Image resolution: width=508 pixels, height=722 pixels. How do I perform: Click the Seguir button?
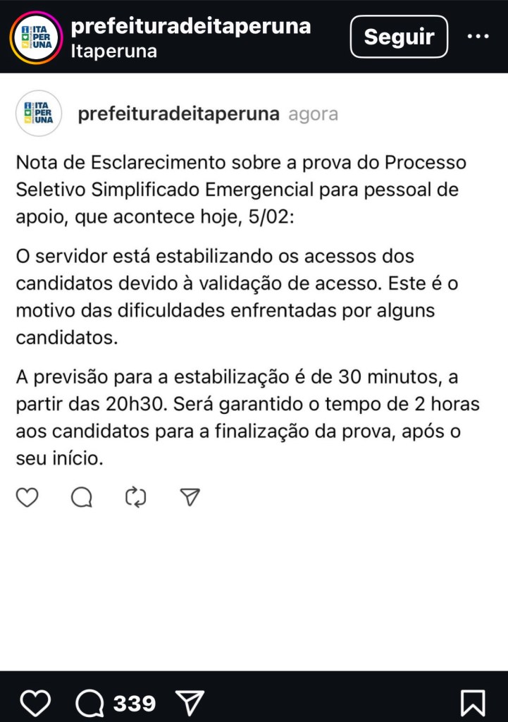pos(399,37)
